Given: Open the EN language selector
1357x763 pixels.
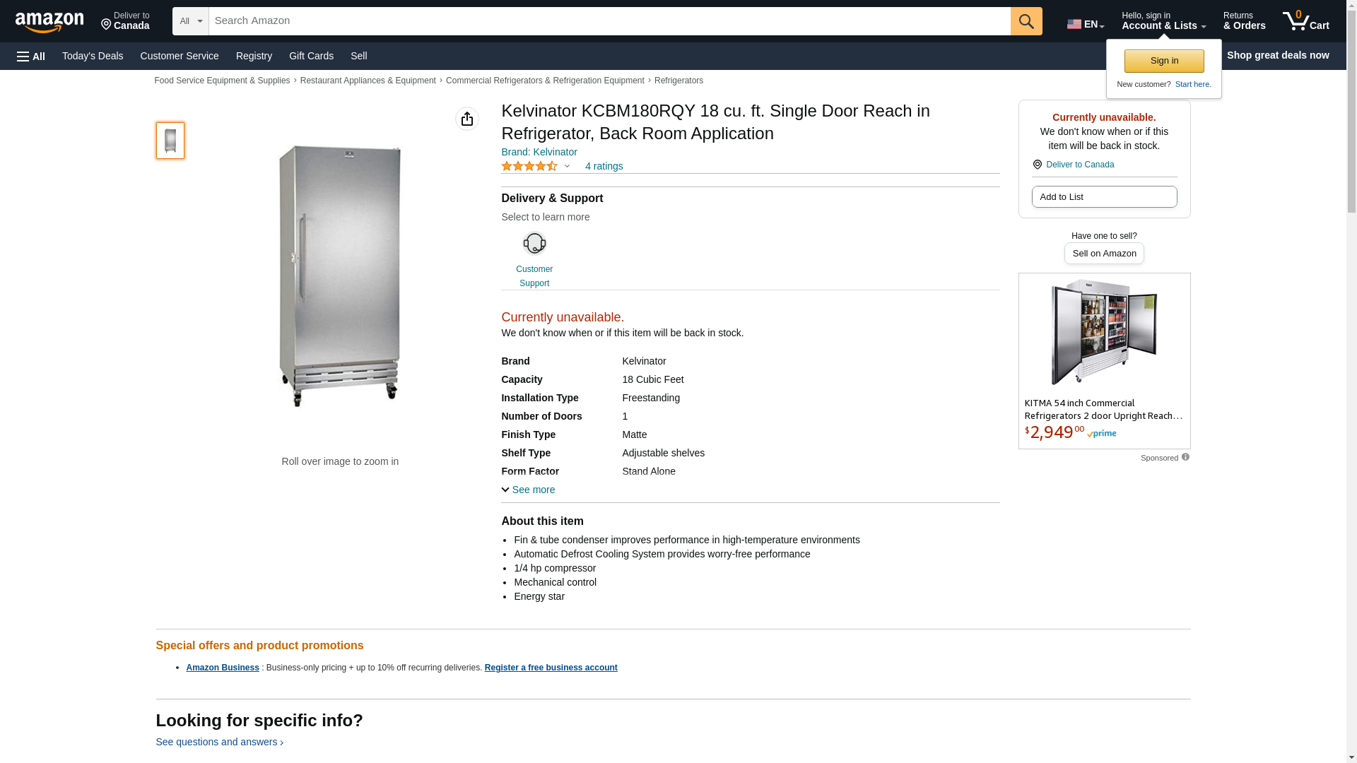Looking at the screenshot, I should click(1085, 23).
